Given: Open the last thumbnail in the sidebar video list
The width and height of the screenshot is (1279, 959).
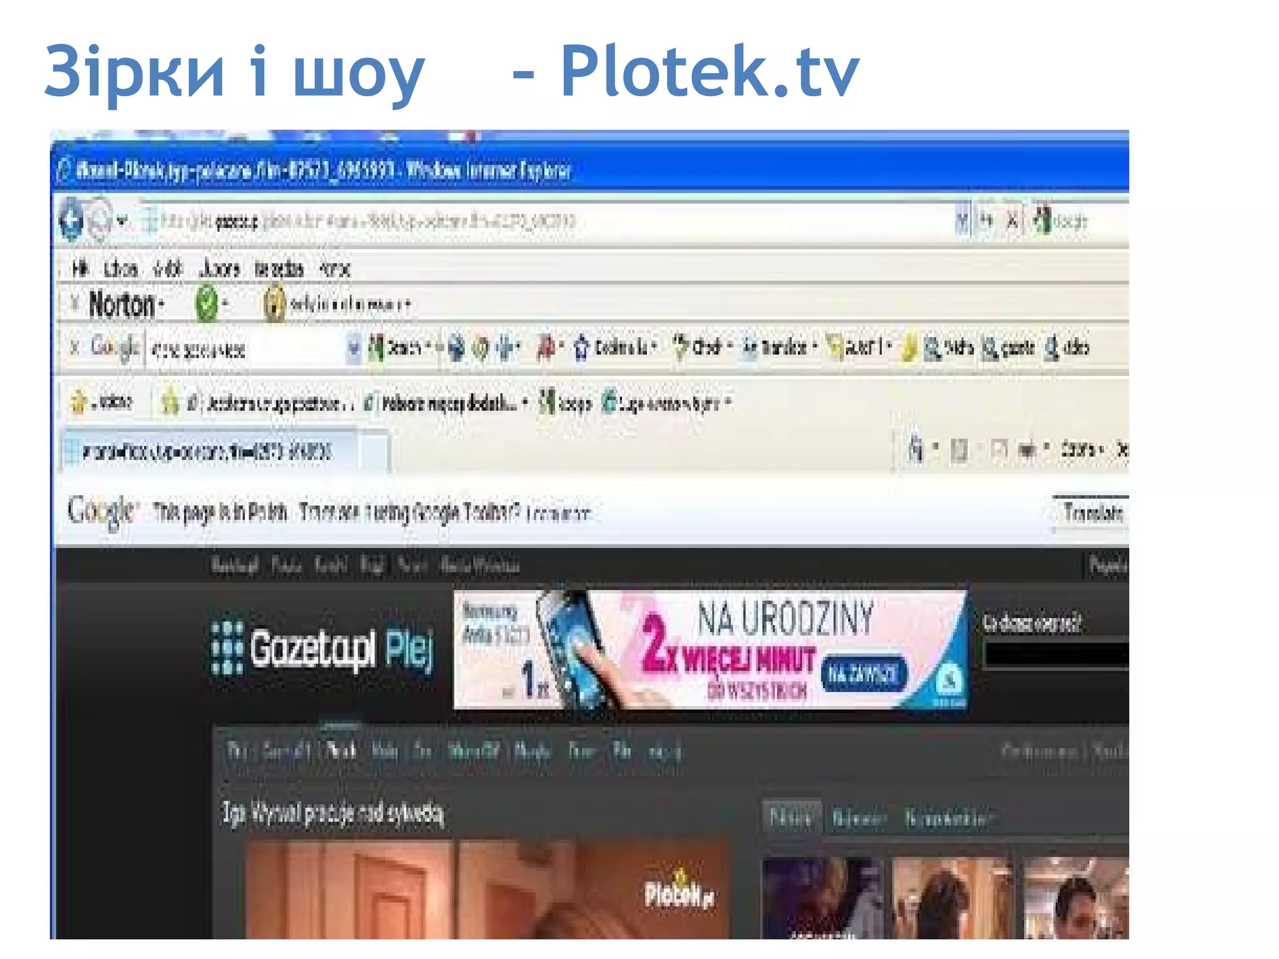Looking at the screenshot, I should pos(1076,898).
